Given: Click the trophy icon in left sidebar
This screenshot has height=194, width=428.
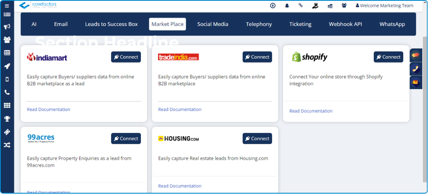Looking at the screenshot, I should pos(7,119).
